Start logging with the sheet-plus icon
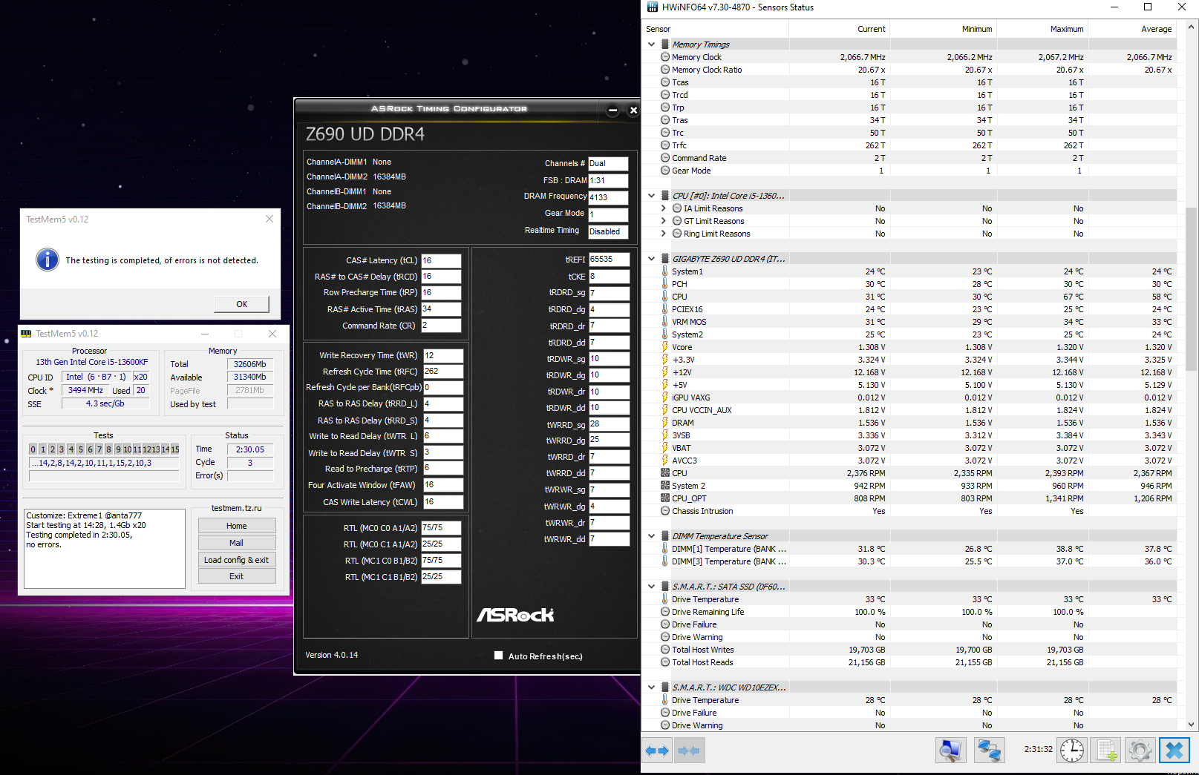1199x775 pixels. pyautogui.click(x=1106, y=751)
